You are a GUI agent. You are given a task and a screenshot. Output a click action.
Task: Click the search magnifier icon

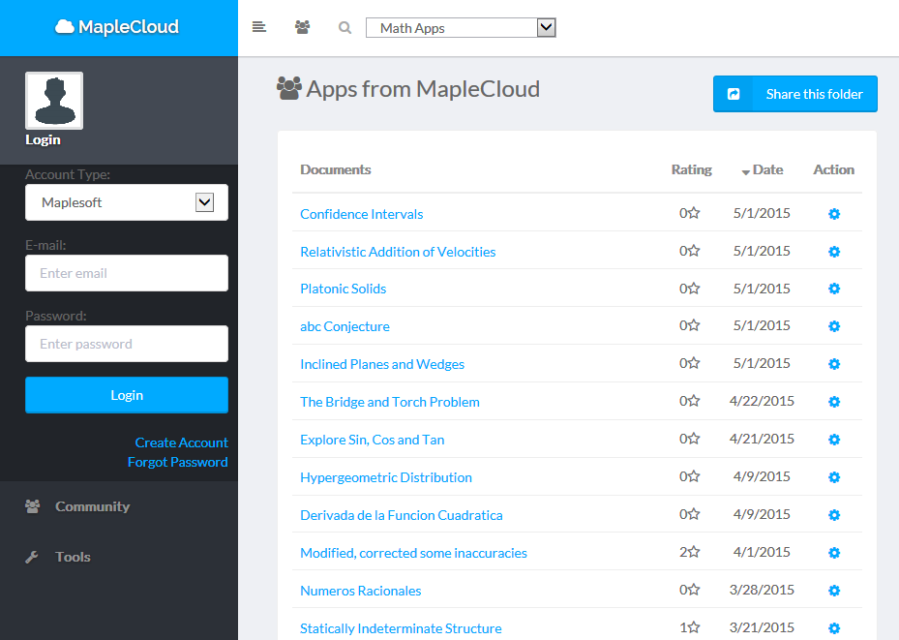tap(345, 27)
